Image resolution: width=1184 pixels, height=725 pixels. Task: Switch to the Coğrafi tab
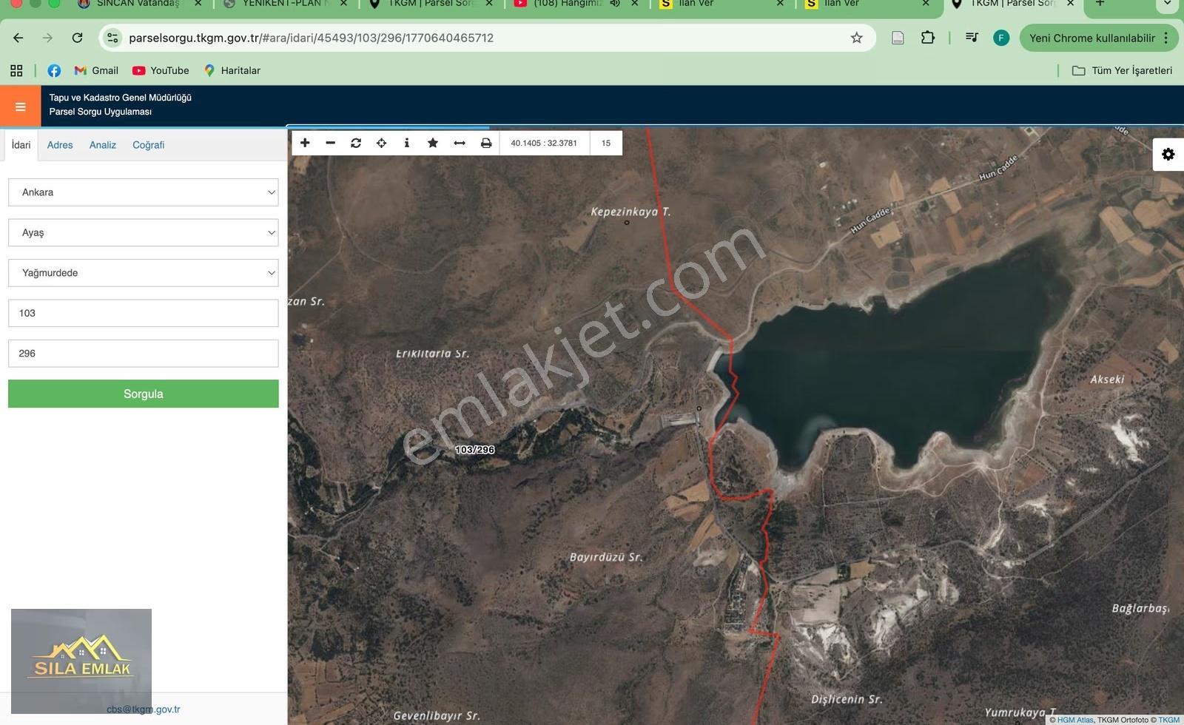pyautogui.click(x=149, y=145)
